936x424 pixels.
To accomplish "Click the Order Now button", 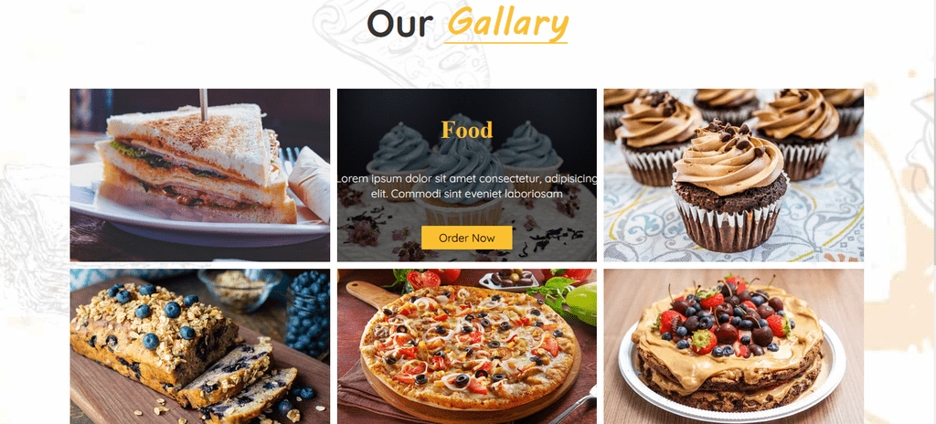I will click(466, 237).
